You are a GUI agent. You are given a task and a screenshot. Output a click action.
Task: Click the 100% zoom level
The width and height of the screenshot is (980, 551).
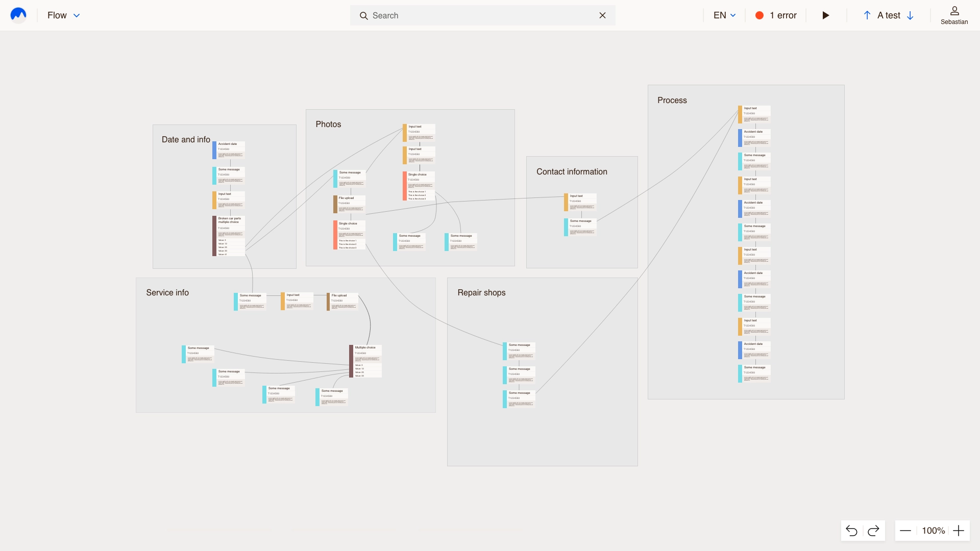coord(934,531)
